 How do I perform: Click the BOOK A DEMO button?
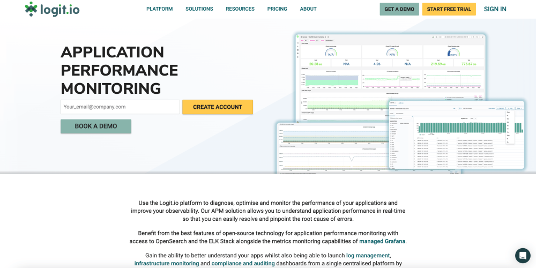96,126
